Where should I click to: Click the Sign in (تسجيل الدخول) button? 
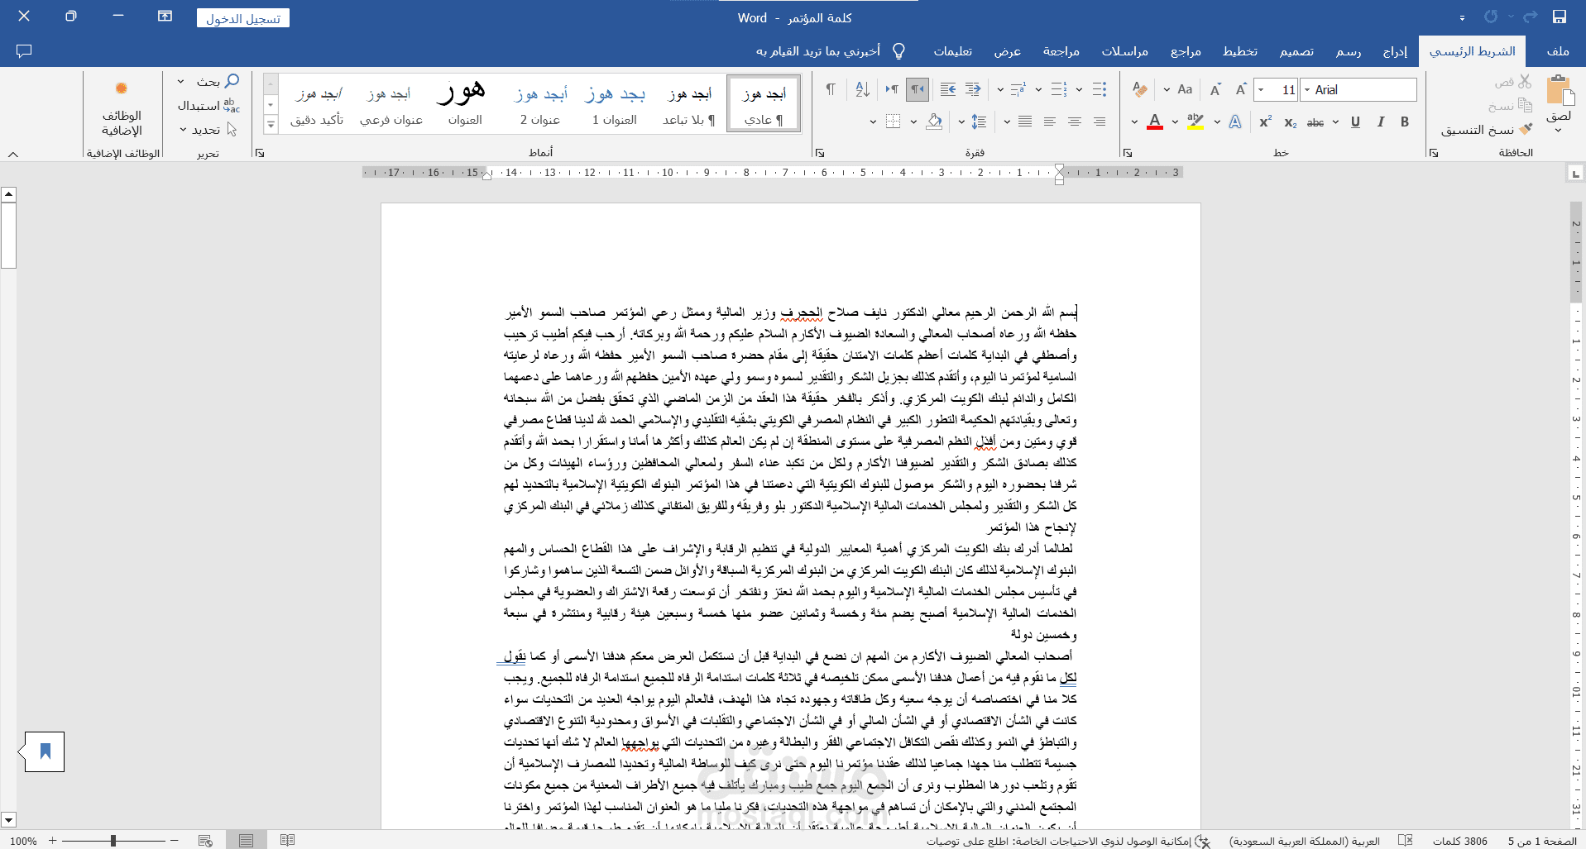point(243,18)
